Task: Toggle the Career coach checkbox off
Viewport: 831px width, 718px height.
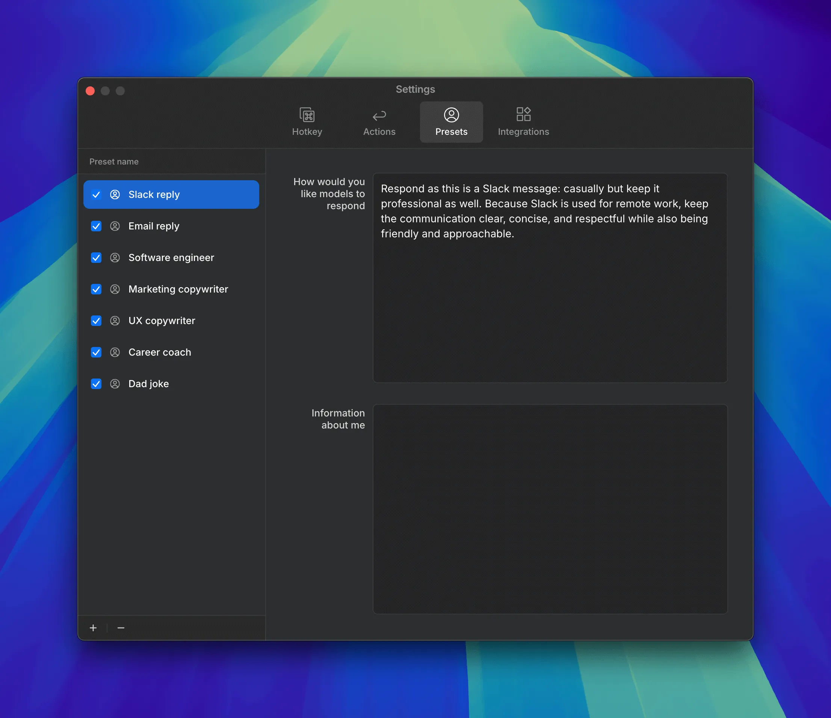Action: coord(96,352)
